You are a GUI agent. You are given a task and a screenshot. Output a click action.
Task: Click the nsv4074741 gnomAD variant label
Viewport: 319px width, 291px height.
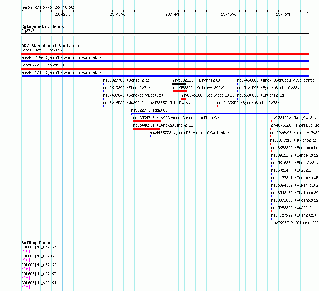(61, 73)
